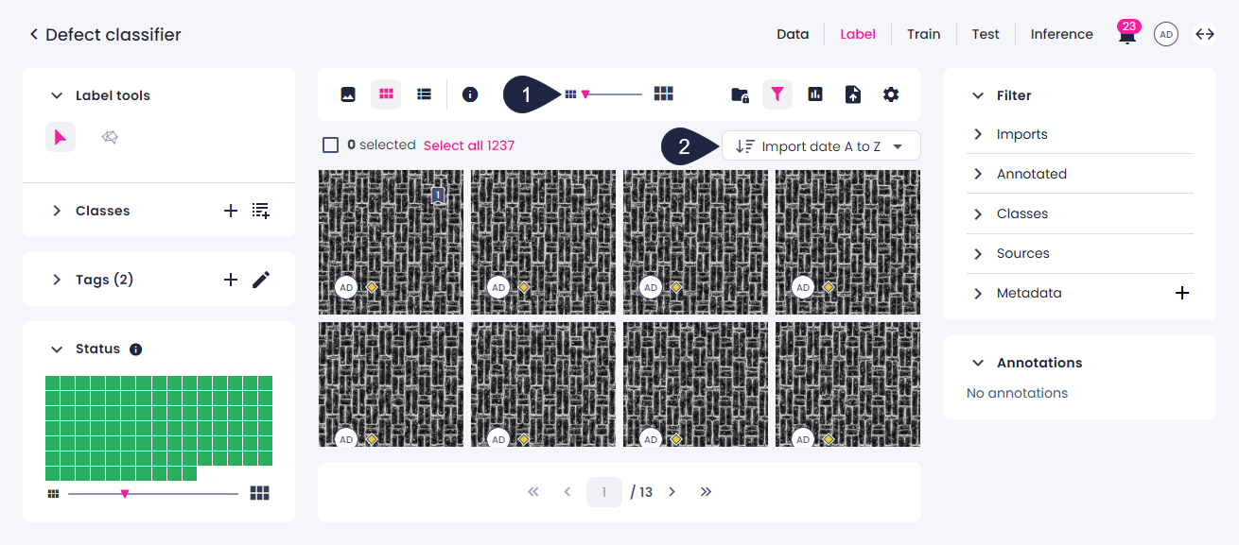Viewport: 1239px width, 545px height.
Task: Switch to list view
Action: pos(425,94)
